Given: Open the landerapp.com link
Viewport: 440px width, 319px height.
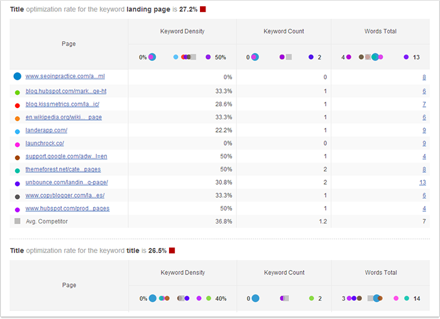Looking at the screenshot, I should click(46, 131).
